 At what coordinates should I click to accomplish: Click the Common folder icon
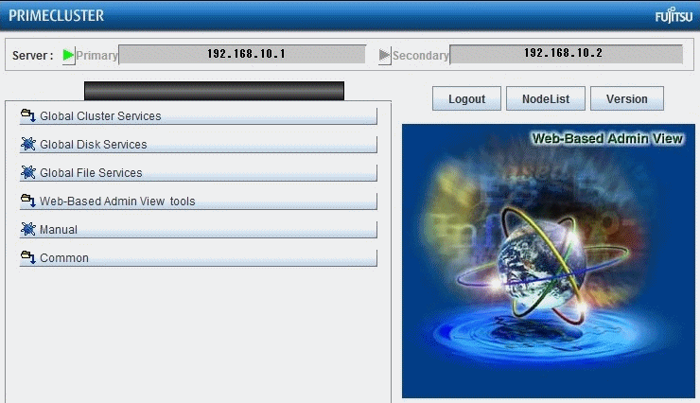27,257
